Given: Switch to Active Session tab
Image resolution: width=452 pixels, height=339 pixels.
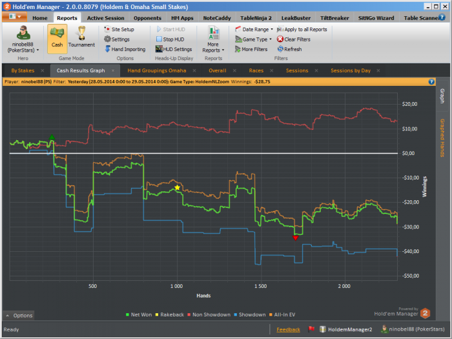Looking at the screenshot, I should [x=105, y=18].
